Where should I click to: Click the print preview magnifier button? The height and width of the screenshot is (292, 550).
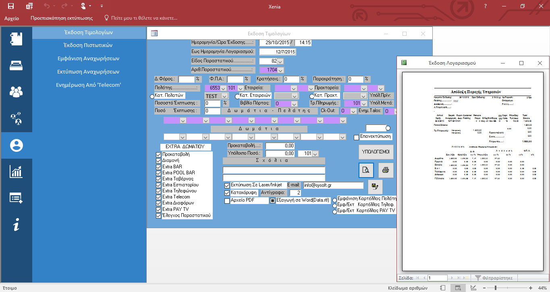(x=366, y=170)
